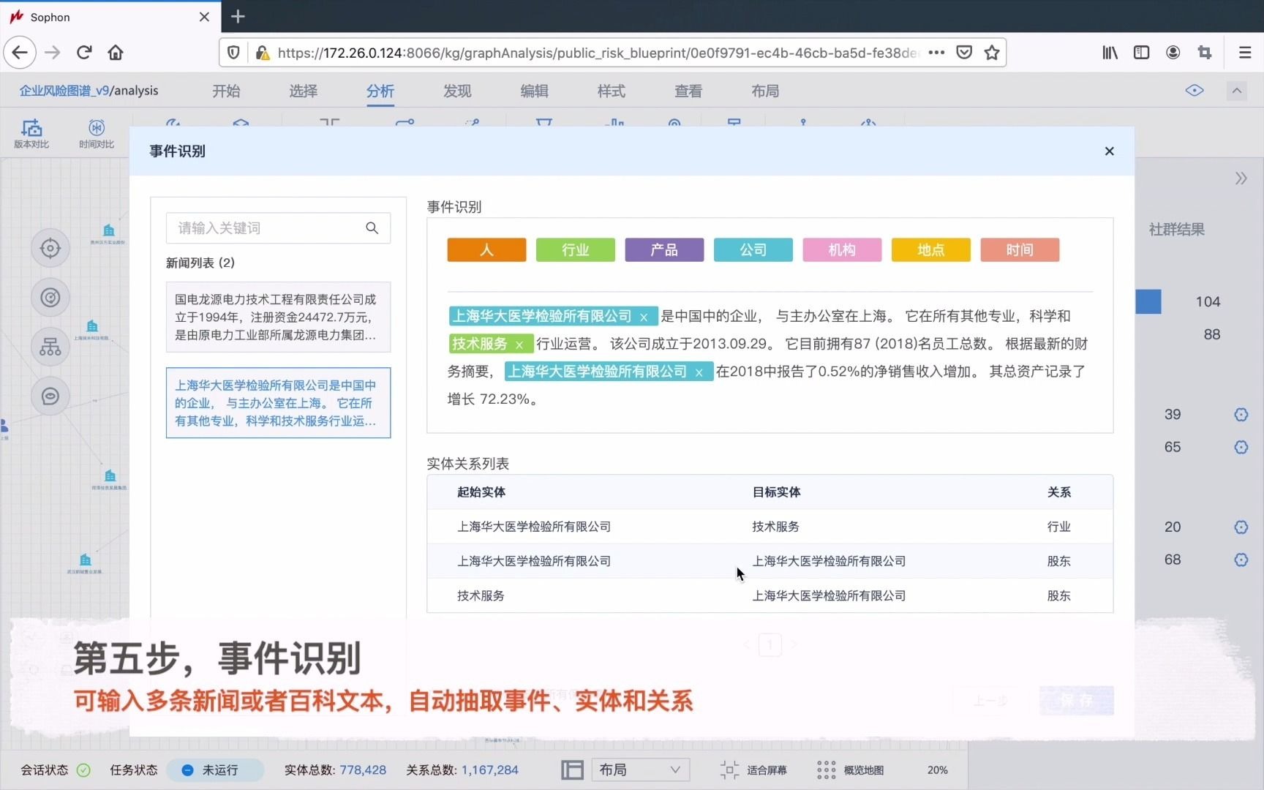Viewport: 1264px width, 790px height.
Task: Select the yellow 地点 entity type tag
Action: click(x=931, y=250)
